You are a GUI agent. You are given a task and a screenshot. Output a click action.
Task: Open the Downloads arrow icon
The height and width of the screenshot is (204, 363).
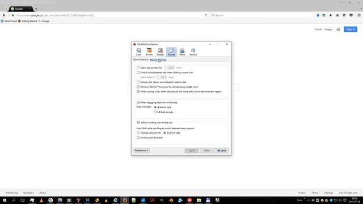(331, 15)
